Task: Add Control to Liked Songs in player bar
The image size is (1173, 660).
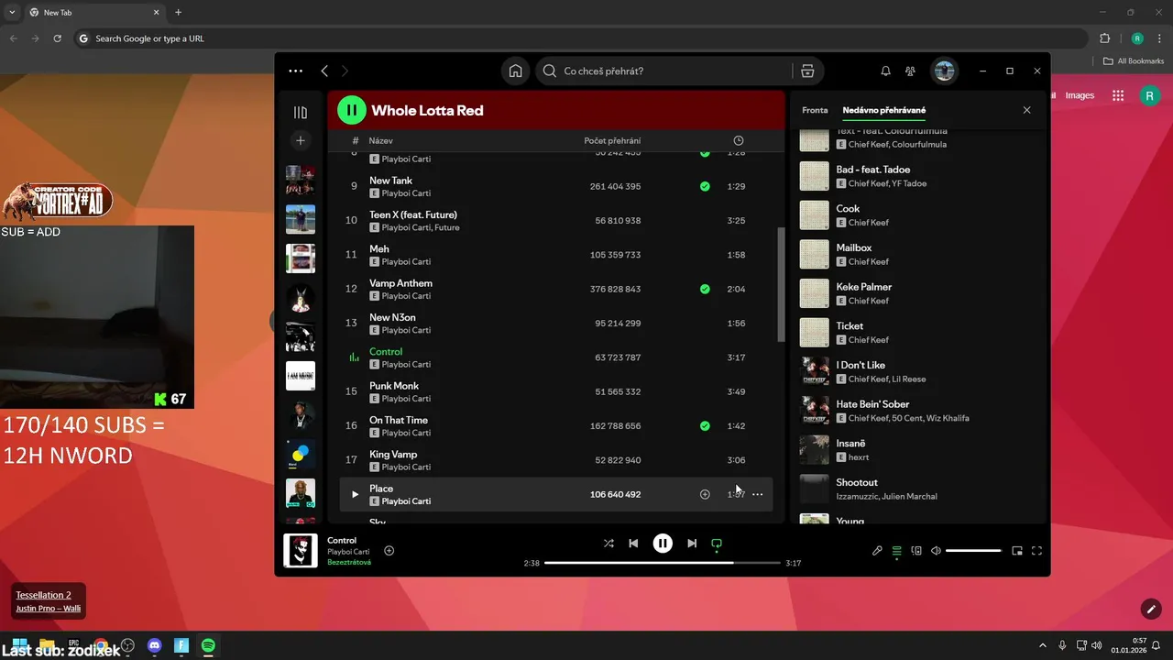Action: (x=389, y=551)
